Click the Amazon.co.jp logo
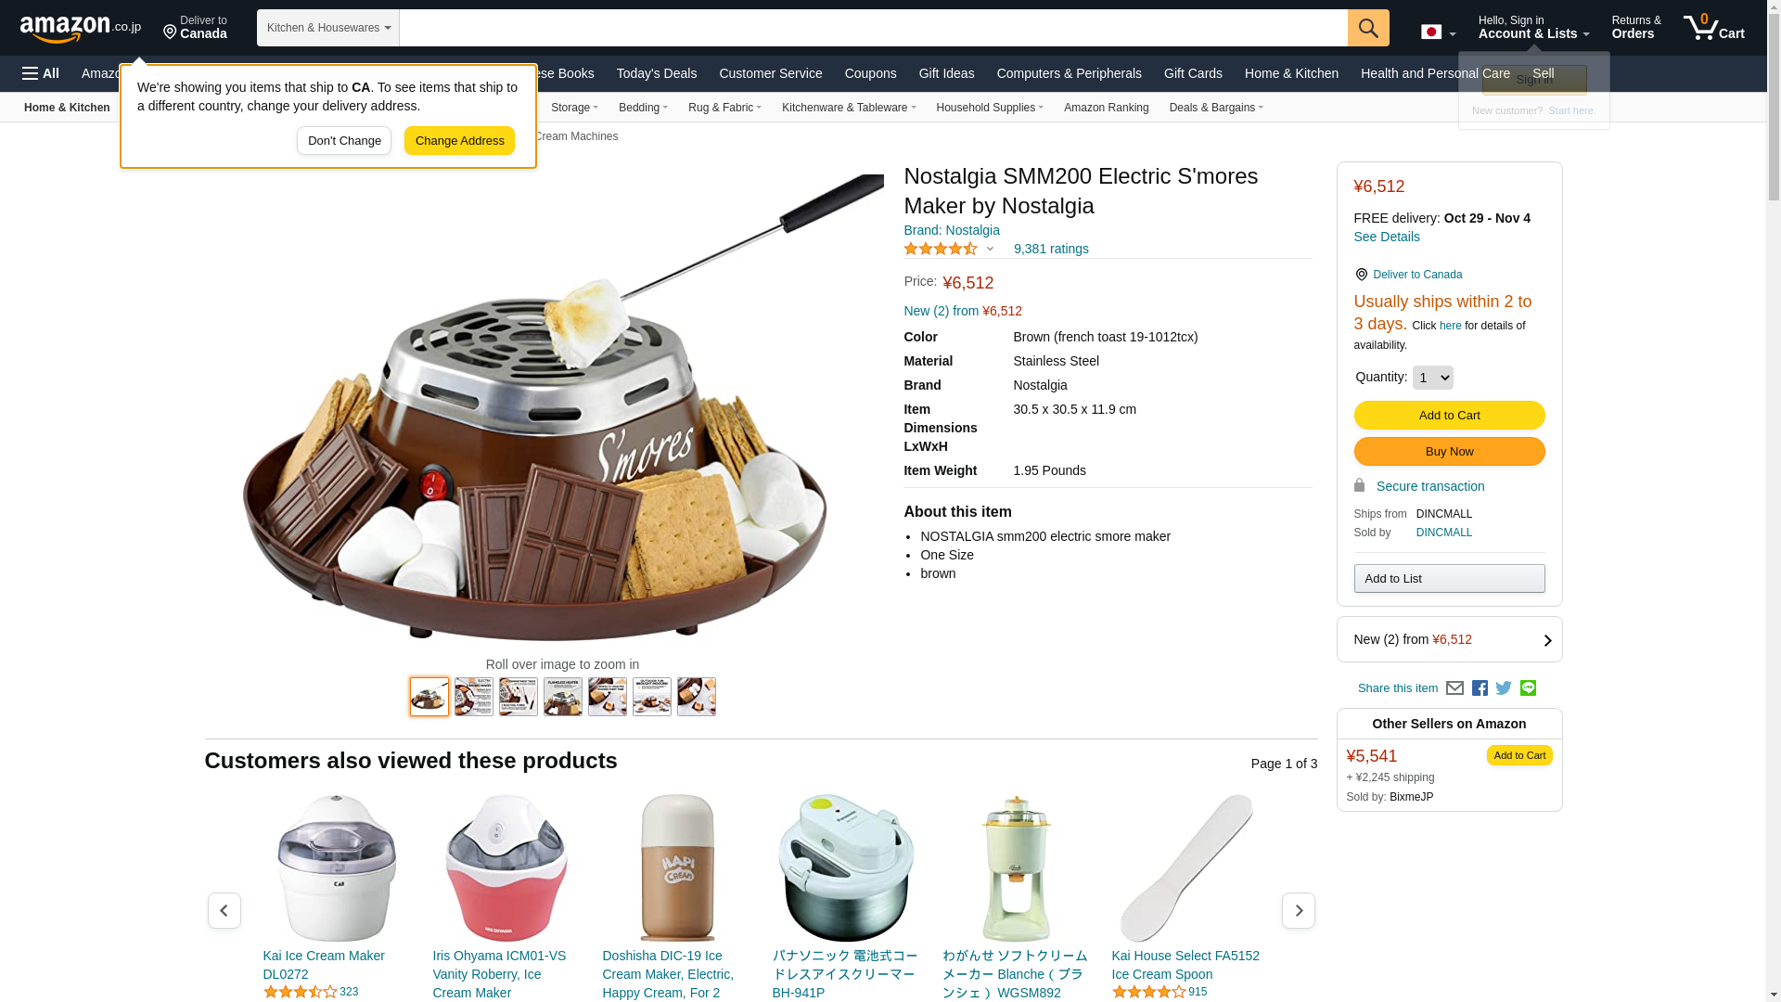Viewport: 1781px width, 1002px height. pyautogui.click(x=81, y=29)
